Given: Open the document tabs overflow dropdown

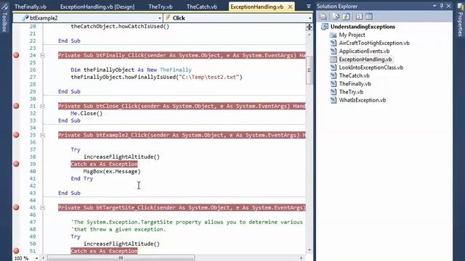Looking at the screenshot, I should pos(308,7).
